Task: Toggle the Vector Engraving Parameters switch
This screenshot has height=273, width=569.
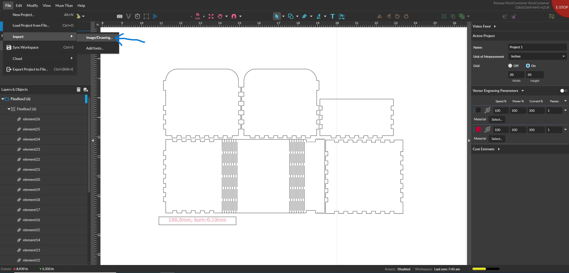Action: pos(563,91)
